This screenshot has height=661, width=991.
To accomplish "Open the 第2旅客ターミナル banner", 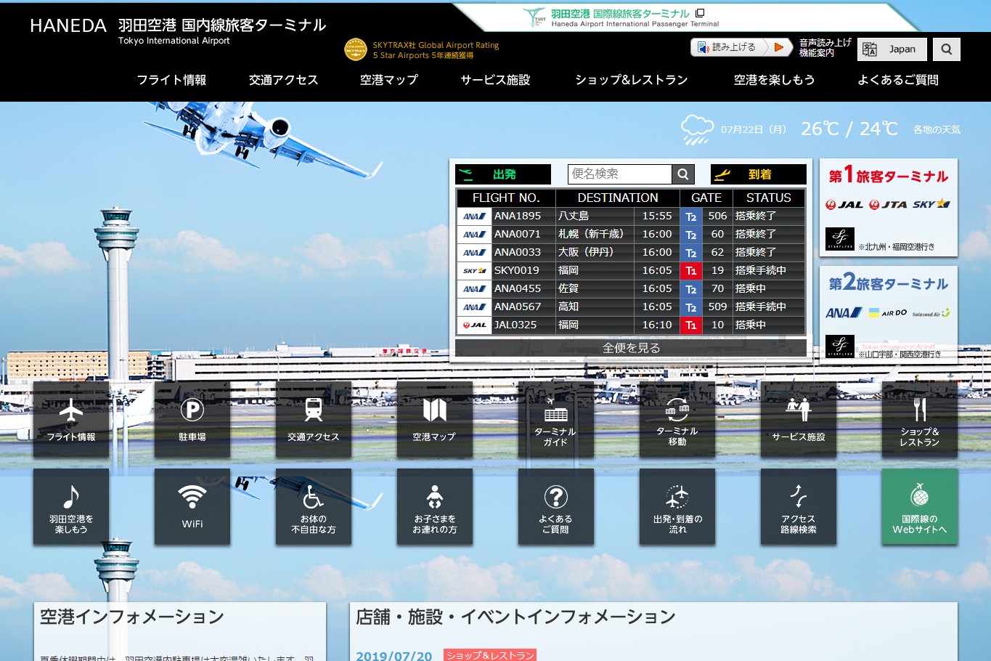I will pos(889,315).
